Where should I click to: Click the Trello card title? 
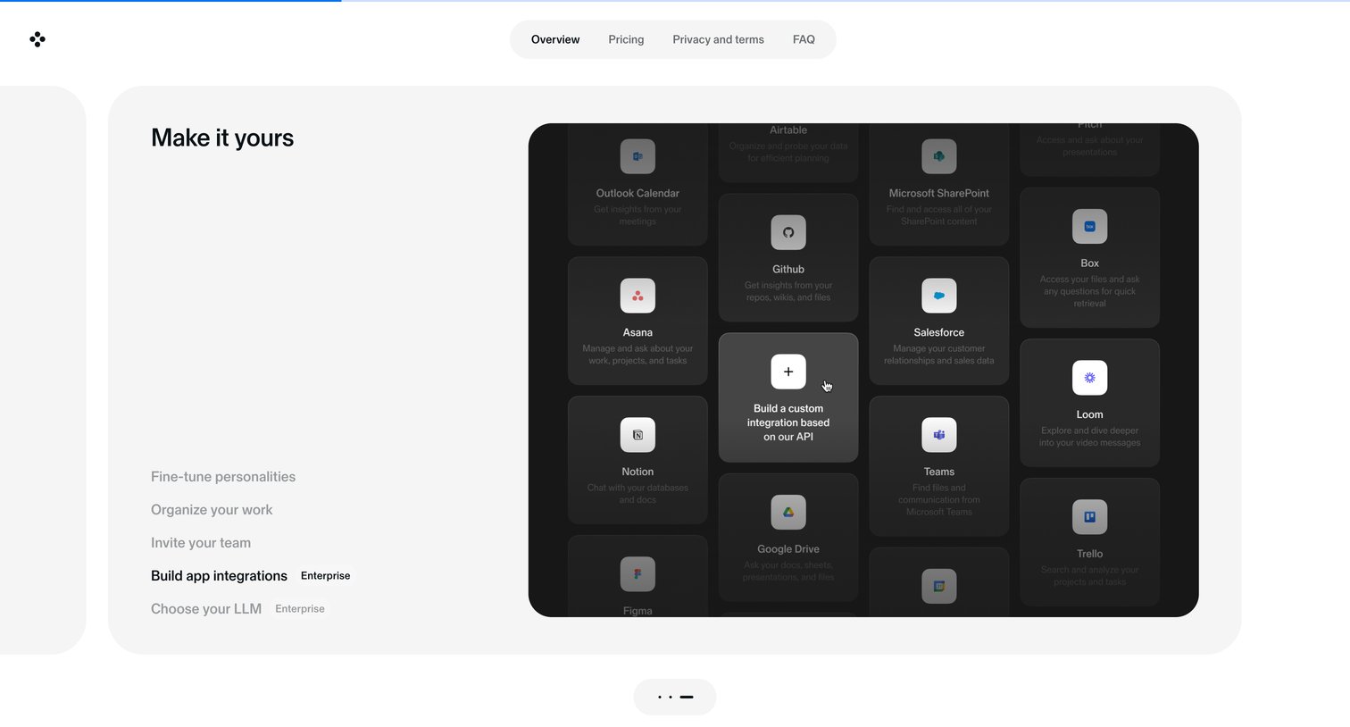1090,554
